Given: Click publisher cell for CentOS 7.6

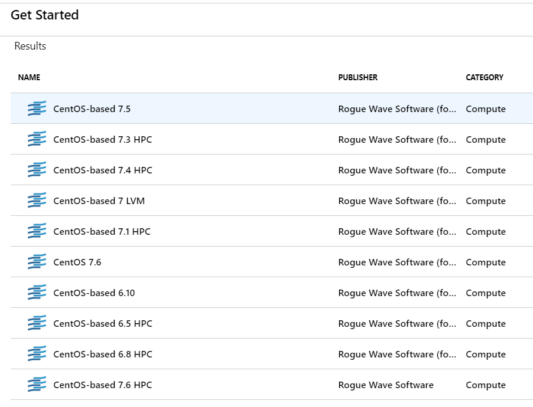Looking at the screenshot, I should (397, 262).
